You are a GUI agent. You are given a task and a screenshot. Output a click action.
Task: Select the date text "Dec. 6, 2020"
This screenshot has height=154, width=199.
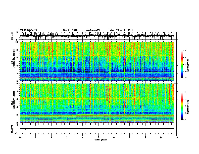pos(70,30)
